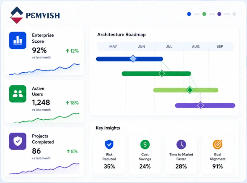Click the dark green roadmap bar

click(x=156, y=74)
